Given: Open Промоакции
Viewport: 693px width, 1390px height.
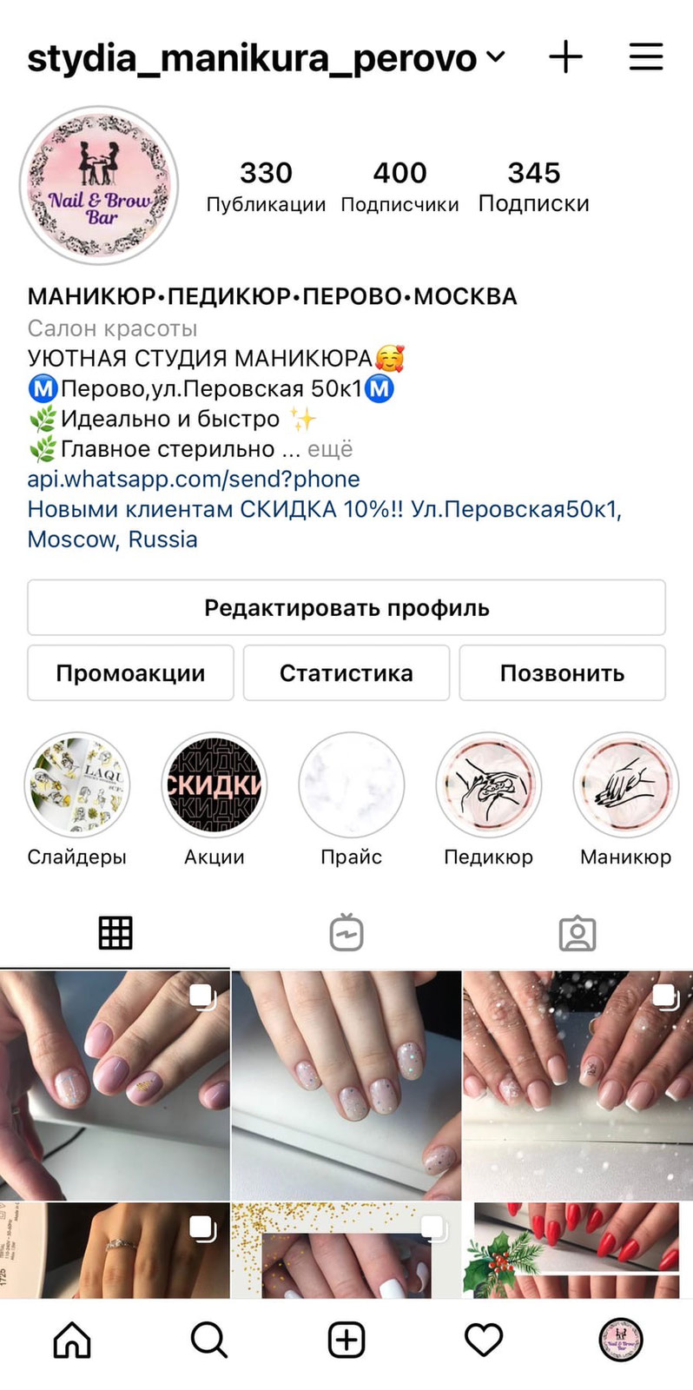Looking at the screenshot, I should [x=130, y=672].
